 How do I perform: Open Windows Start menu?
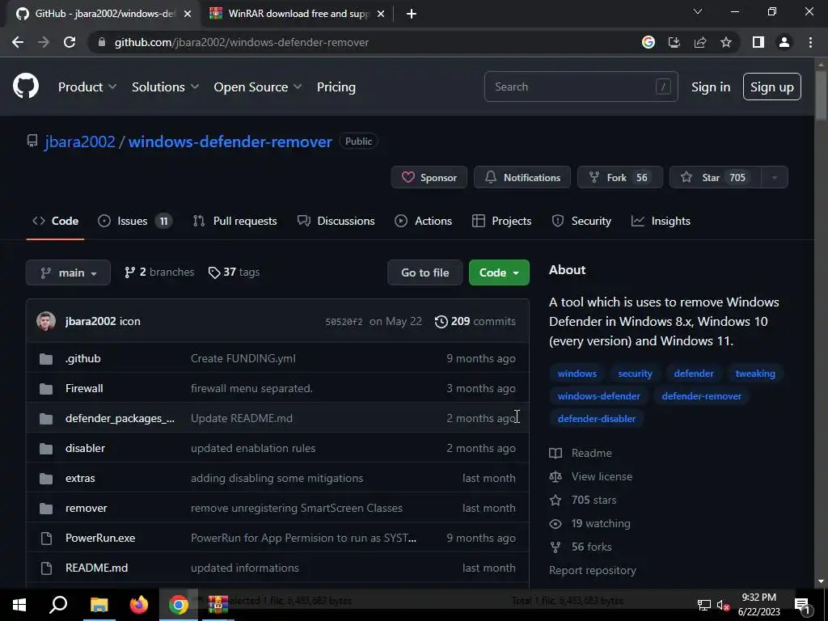point(19,605)
